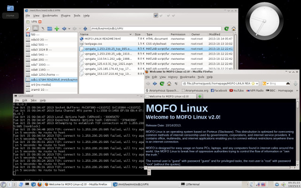
Task: Click the blue panel icon beside the green plus
Action: pos(50,29)
